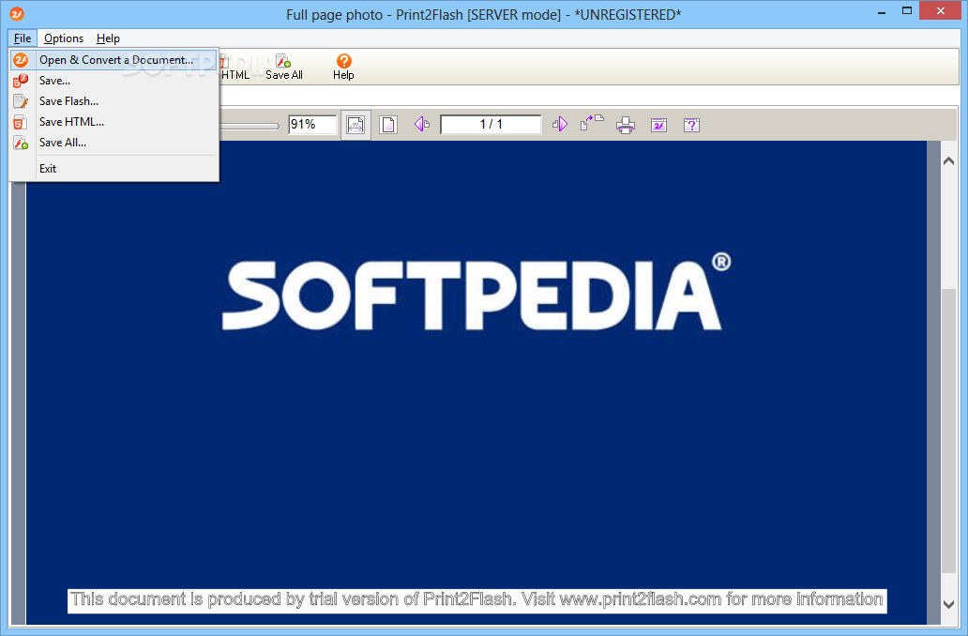
Task: Click the Save All menu icon
Action: click(21, 143)
